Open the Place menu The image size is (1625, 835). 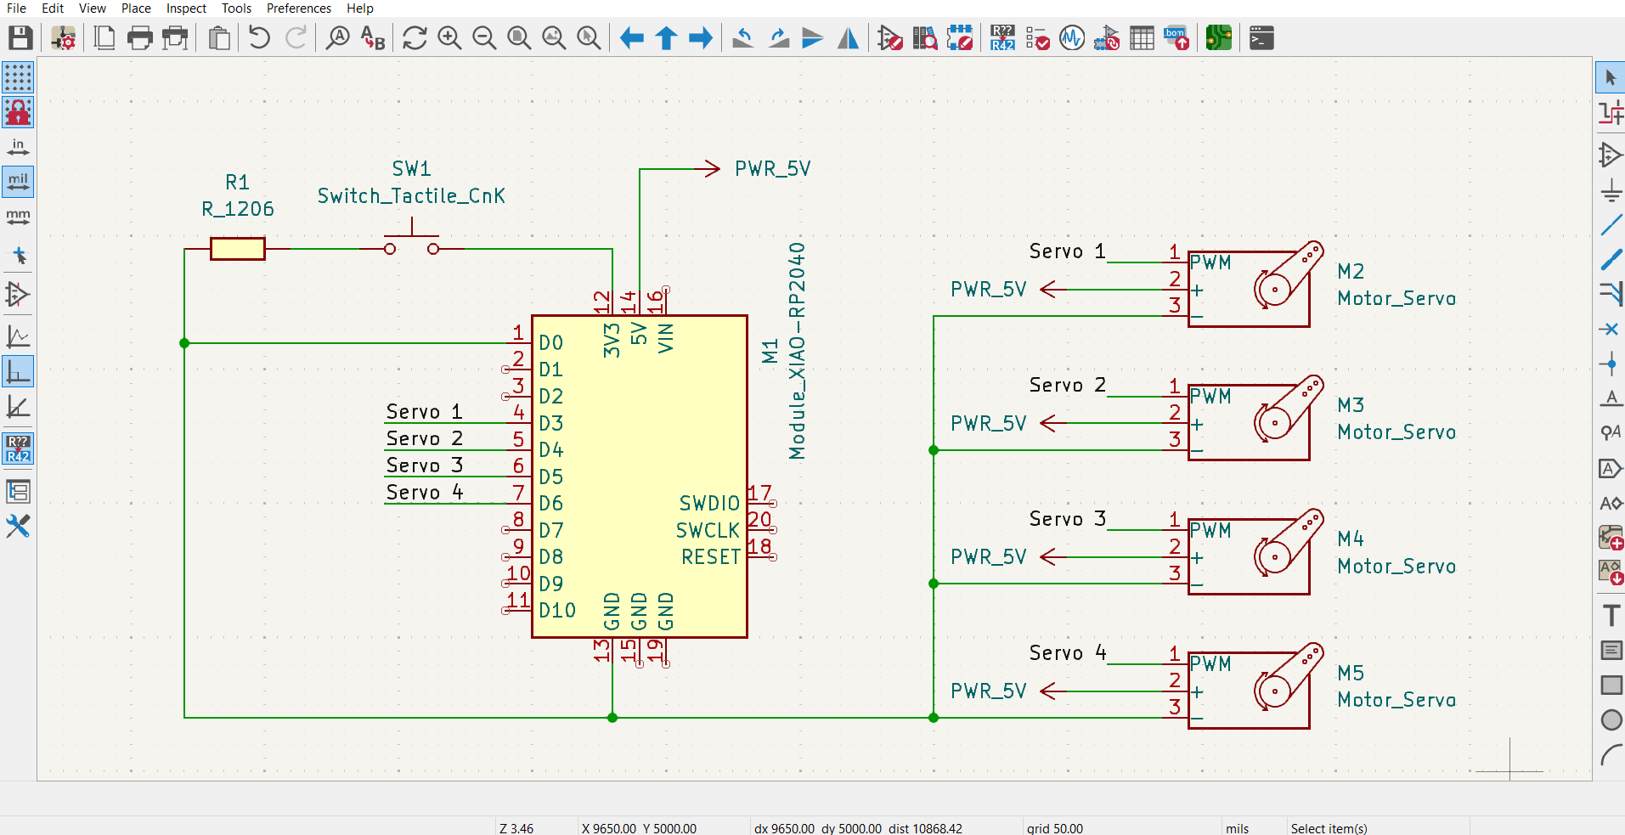[136, 8]
